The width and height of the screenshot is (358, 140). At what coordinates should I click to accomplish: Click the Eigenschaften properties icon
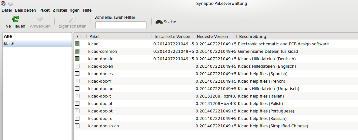pyautogui.click(x=72, y=19)
